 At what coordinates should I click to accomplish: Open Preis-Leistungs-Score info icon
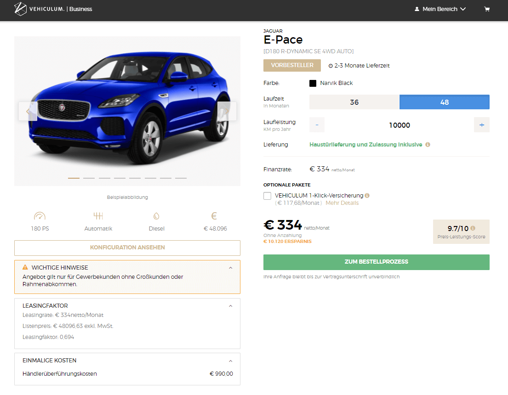click(x=473, y=228)
